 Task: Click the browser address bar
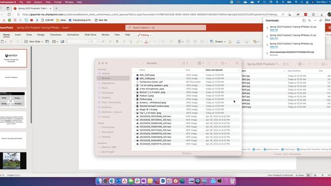click(x=151, y=14)
